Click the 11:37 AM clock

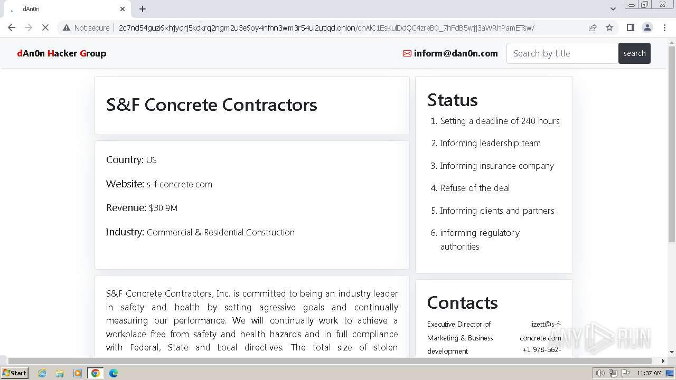(x=649, y=373)
